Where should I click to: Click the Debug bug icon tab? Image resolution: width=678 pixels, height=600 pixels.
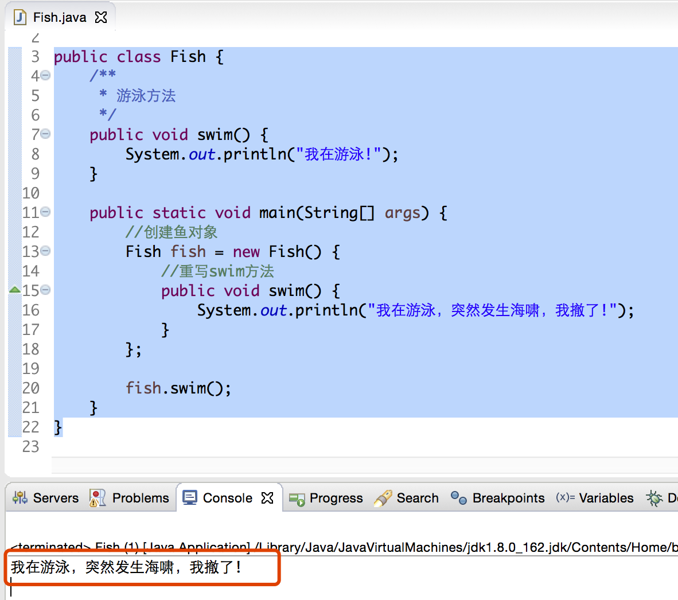tap(654, 498)
